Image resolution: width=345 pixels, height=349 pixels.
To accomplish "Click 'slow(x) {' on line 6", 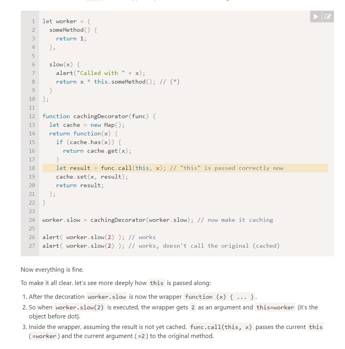I will click(x=65, y=64).
